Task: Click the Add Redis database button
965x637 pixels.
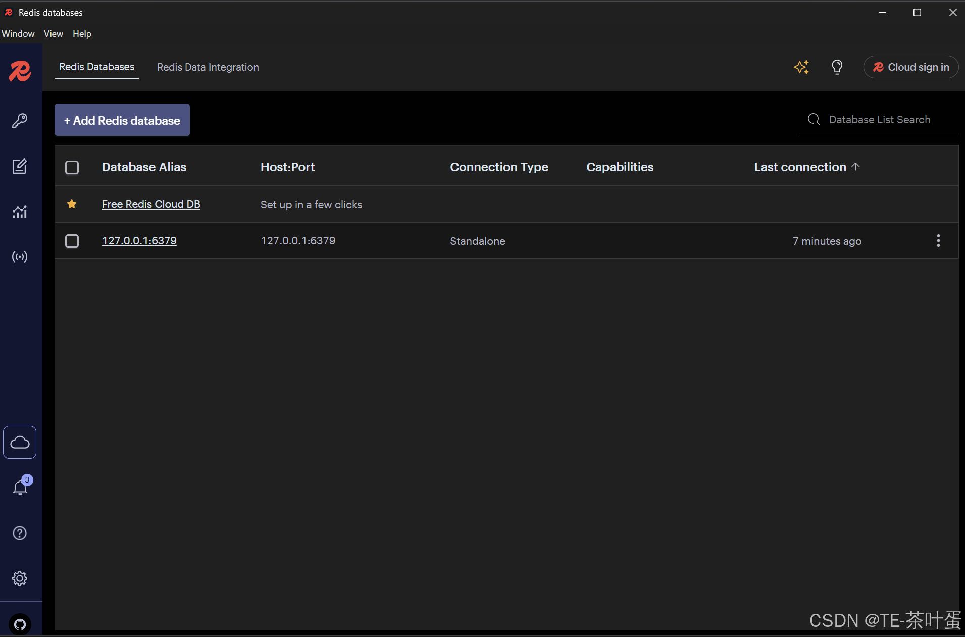Action: click(x=122, y=120)
